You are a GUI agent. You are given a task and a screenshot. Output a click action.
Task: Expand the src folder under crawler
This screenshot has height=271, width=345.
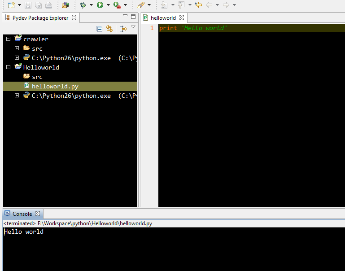[x=17, y=48]
